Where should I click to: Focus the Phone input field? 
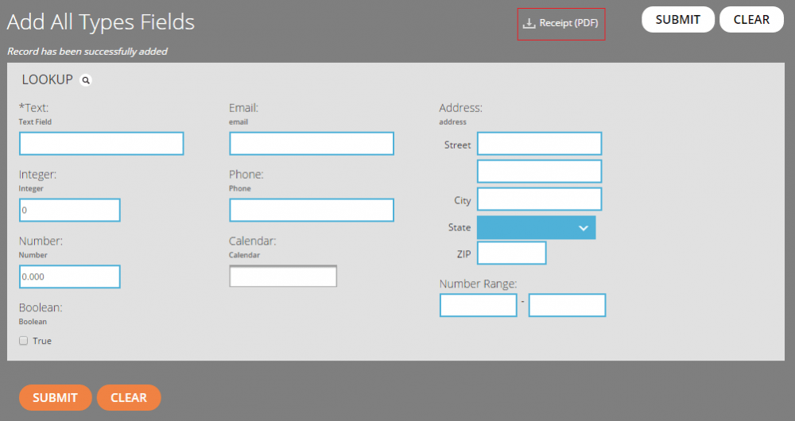[312, 210]
